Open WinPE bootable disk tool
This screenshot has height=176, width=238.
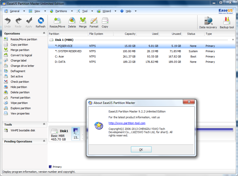(23, 130)
